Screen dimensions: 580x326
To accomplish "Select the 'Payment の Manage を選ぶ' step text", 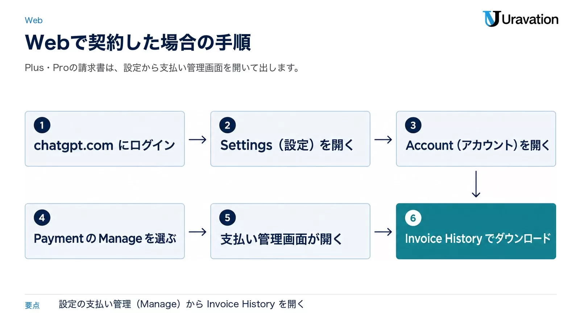I will tap(105, 238).
